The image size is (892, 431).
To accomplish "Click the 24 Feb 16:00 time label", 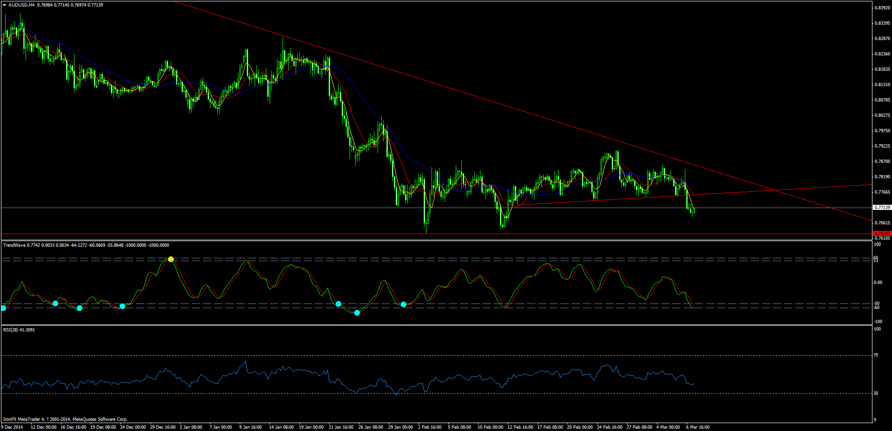I will [x=610, y=427].
